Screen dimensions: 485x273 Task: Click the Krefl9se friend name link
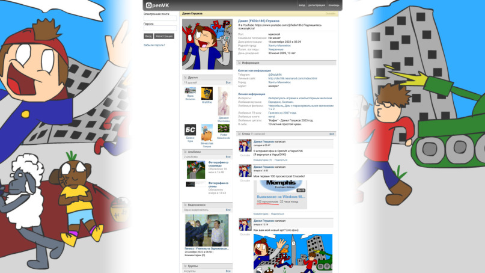click(207, 102)
